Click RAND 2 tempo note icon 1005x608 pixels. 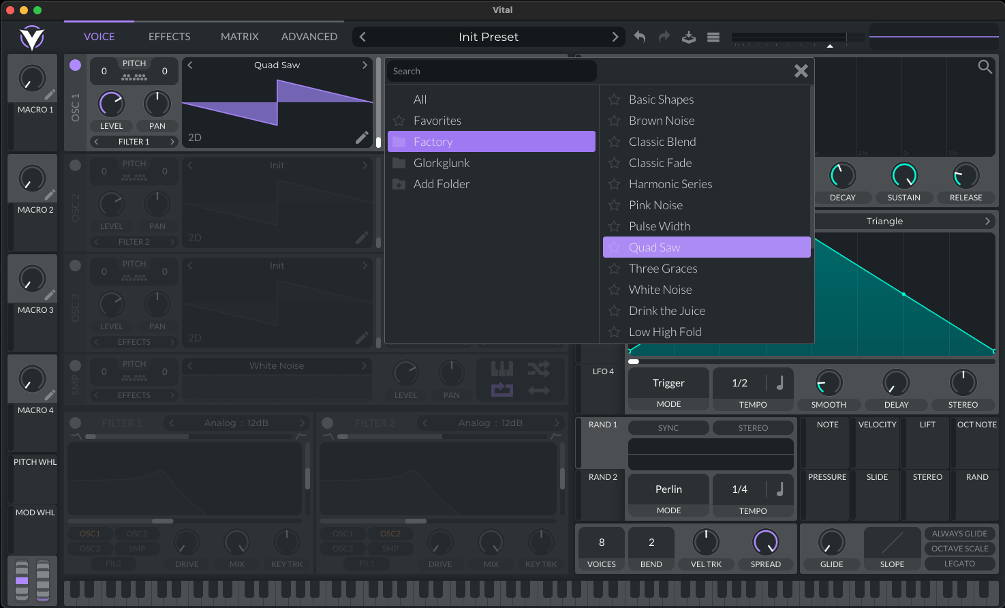(780, 489)
